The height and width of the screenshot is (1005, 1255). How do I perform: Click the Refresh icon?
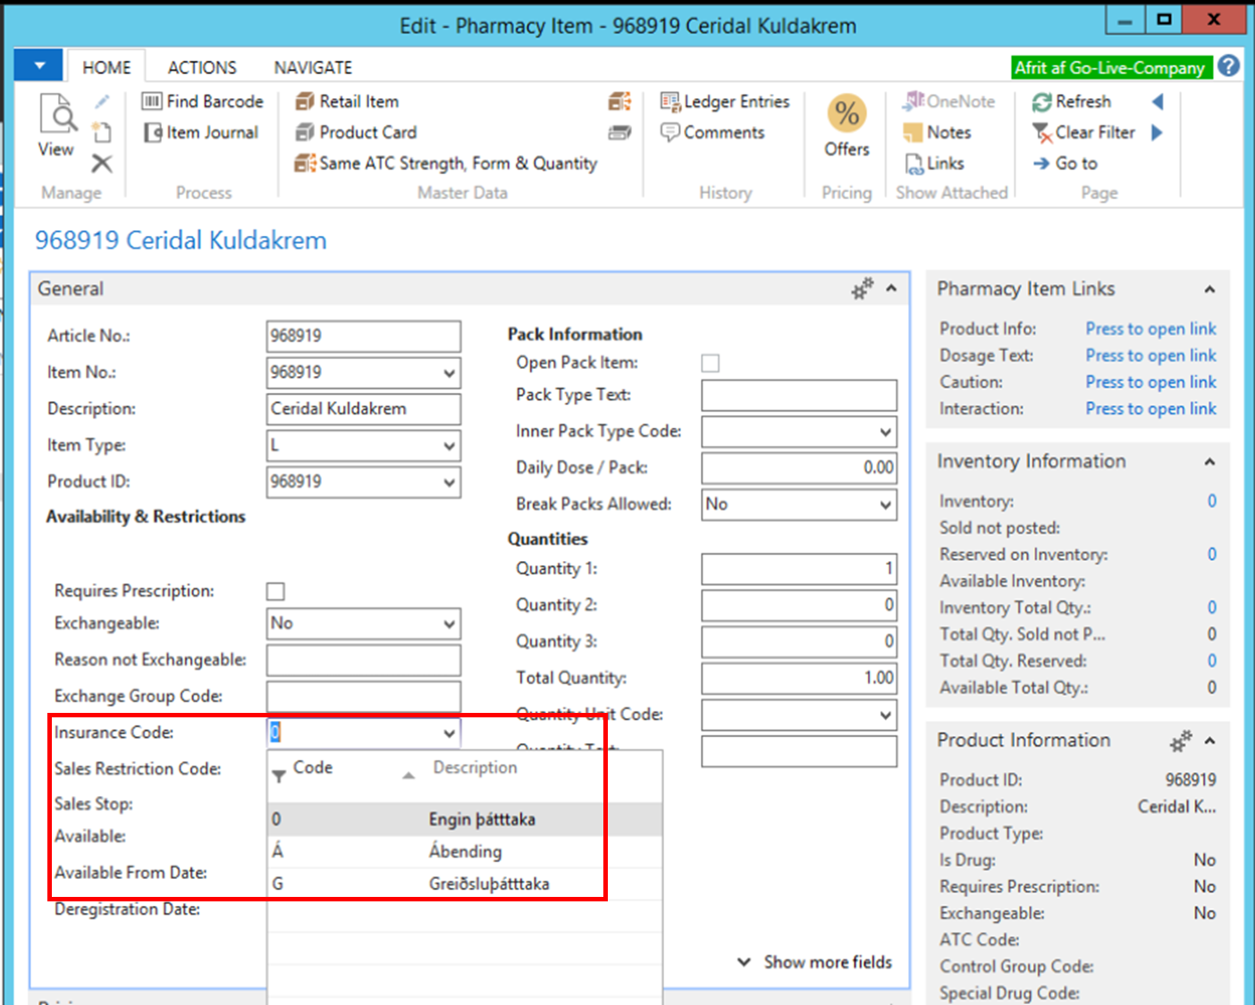[1041, 102]
